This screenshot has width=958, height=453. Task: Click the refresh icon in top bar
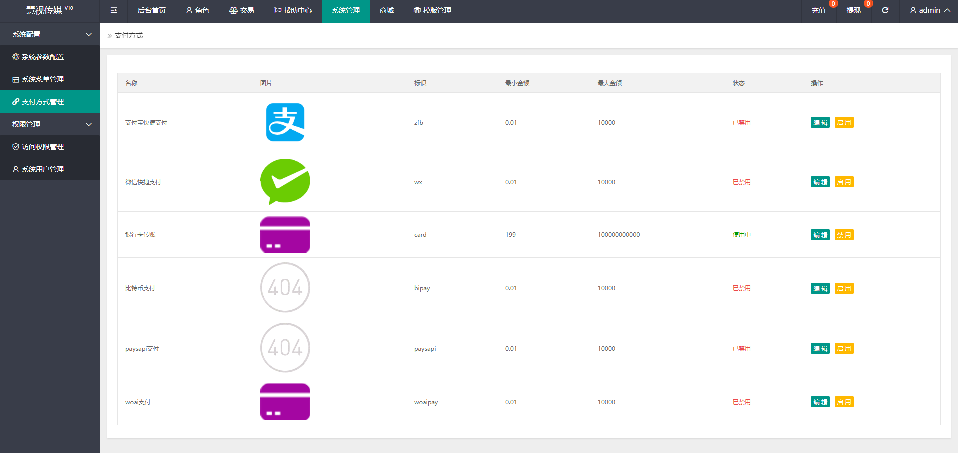click(x=885, y=10)
